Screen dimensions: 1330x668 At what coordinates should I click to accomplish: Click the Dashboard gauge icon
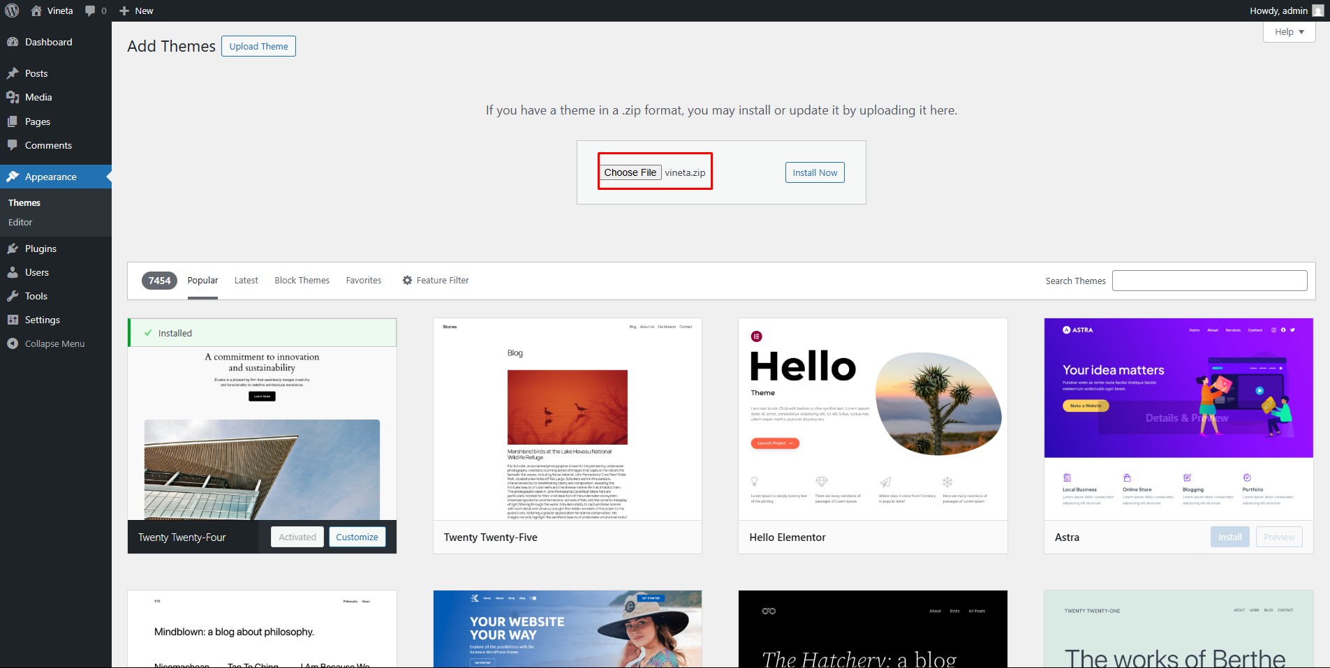tap(13, 42)
